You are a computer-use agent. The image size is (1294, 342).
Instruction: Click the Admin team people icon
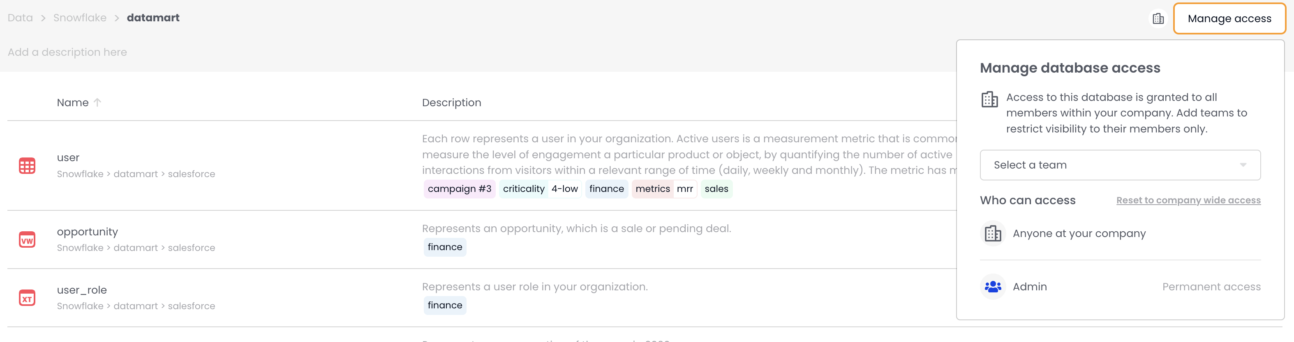(993, 286)
